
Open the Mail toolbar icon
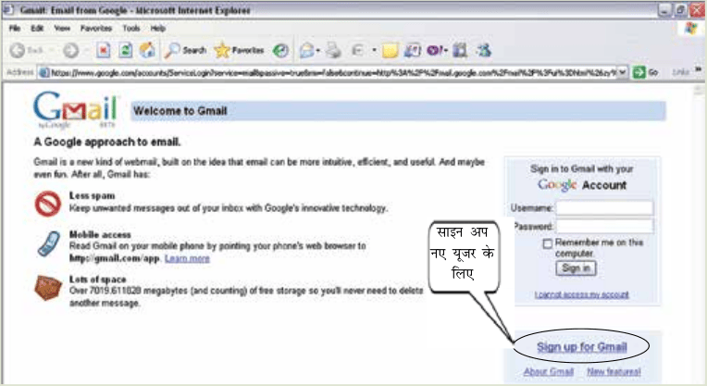306,51
